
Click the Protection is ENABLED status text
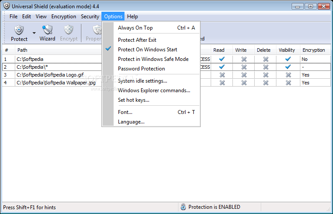click(x=214, y=207)
